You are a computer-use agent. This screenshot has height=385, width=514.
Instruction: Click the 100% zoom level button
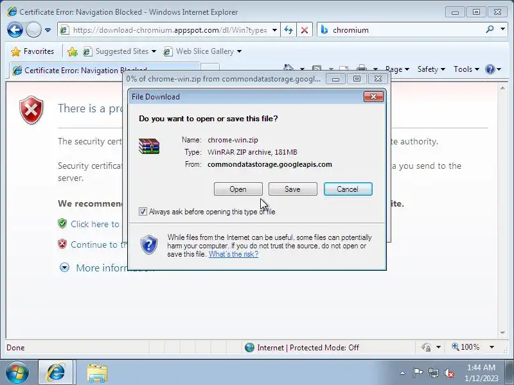pos(465,347)
